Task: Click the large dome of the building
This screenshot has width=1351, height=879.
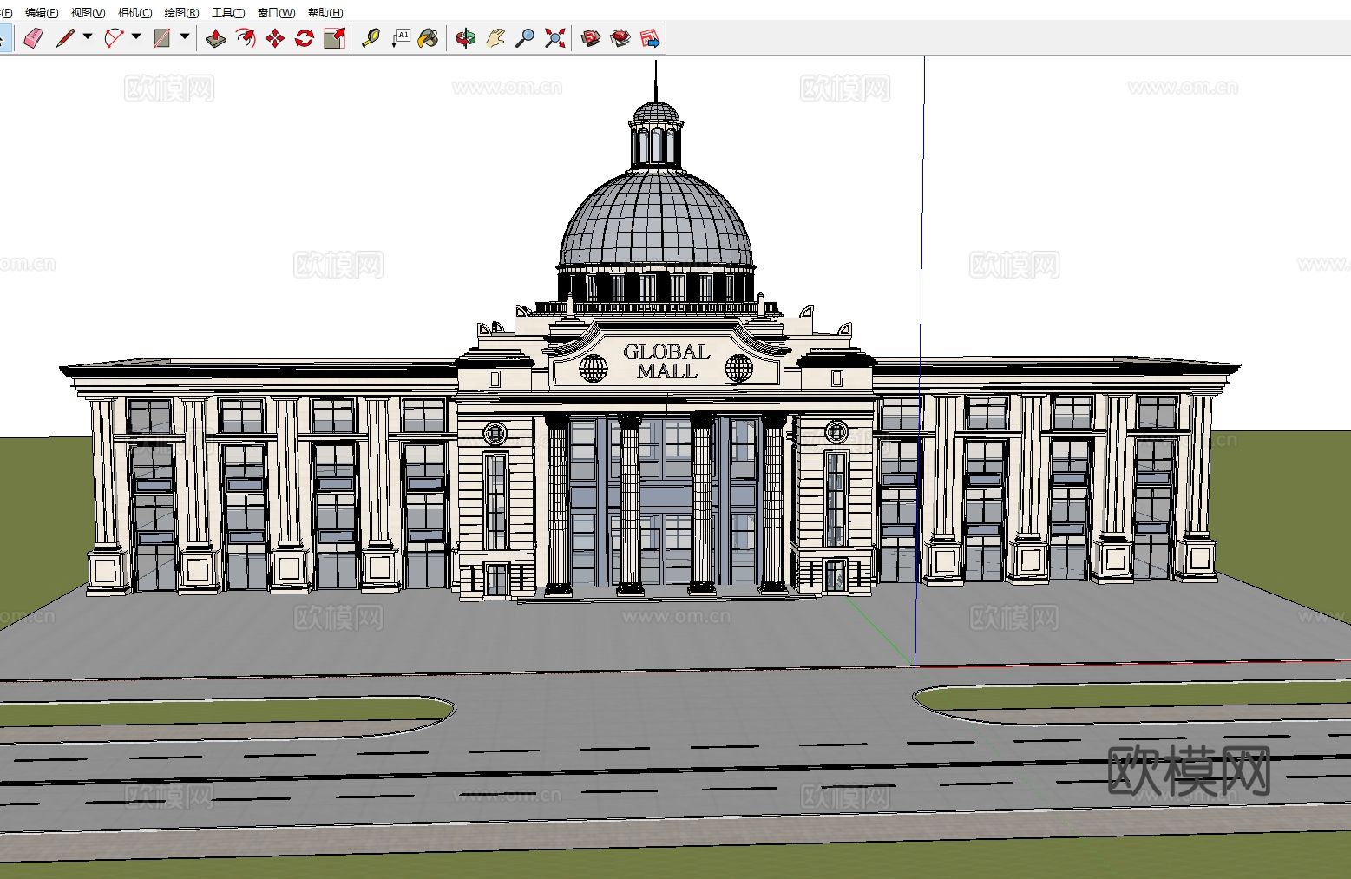Action: click(x=656, y=220)
